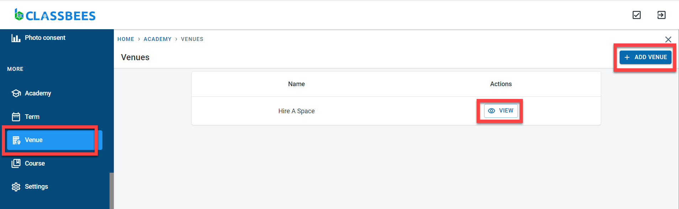
Task: Click the eye icon in View button
Action: [492, 111]
